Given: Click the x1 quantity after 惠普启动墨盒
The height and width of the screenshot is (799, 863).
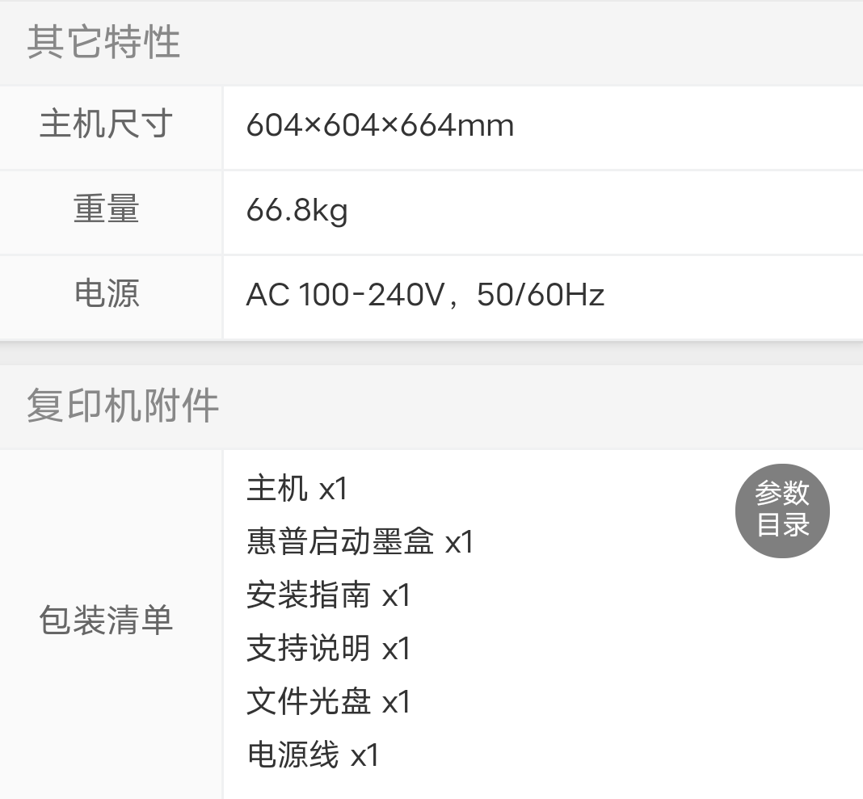Looking at the screenshot, I should click(x=459, y=543).
